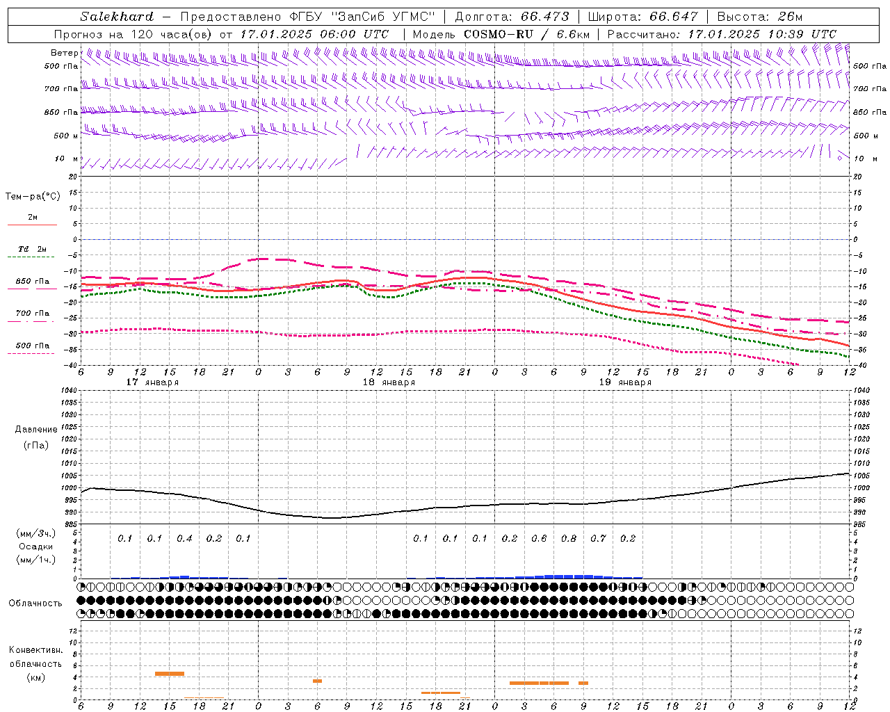The image size is (890, 712).
Task: Click the orange convective bar on 17 января
Action: coord(170,673)
